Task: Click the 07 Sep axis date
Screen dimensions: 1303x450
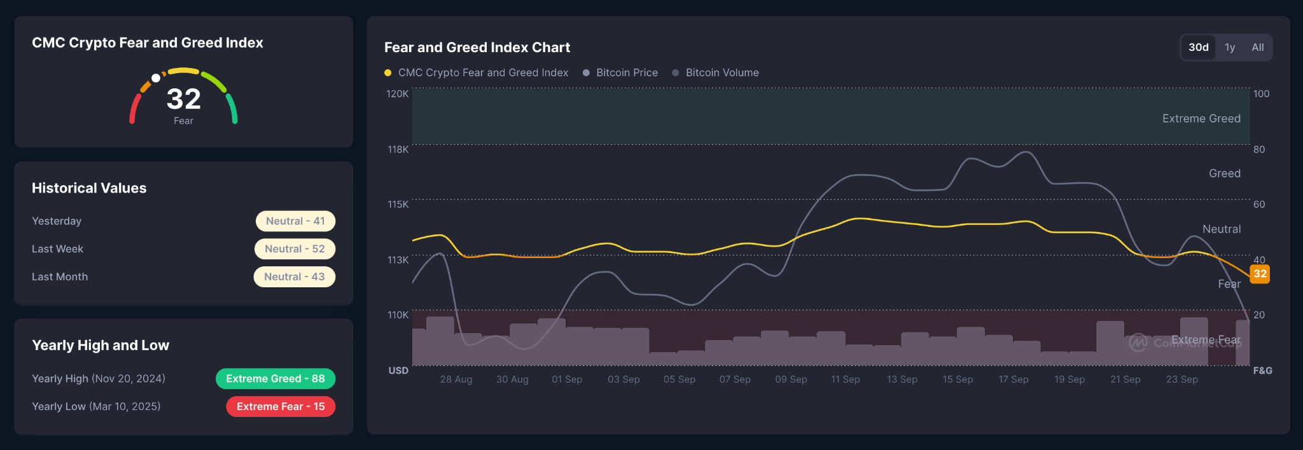Action: (735, 379)
